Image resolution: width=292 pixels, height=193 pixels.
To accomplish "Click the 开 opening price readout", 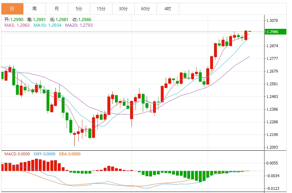I will pos(14,20).
